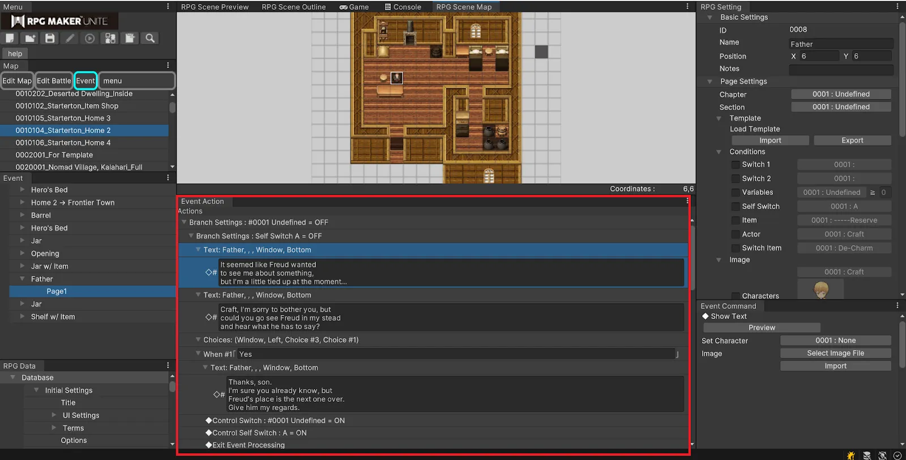This screenshot has height=460, width=906.
Task: Switch to the Console tab
Action: pyautogui.click(x=403, y=7)
